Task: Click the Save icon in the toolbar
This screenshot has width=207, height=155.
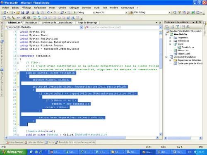Action: [23, 12]
